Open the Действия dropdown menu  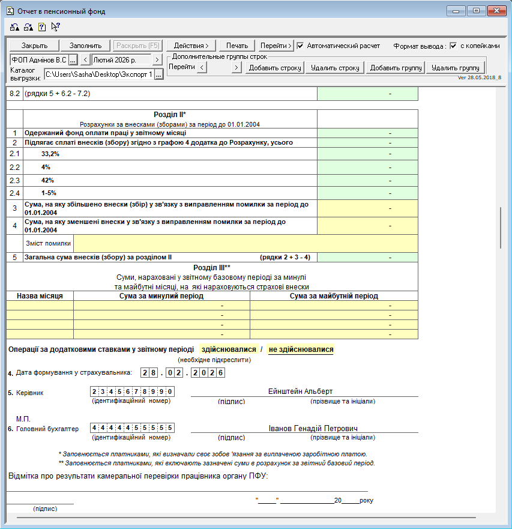coord(191,46)
